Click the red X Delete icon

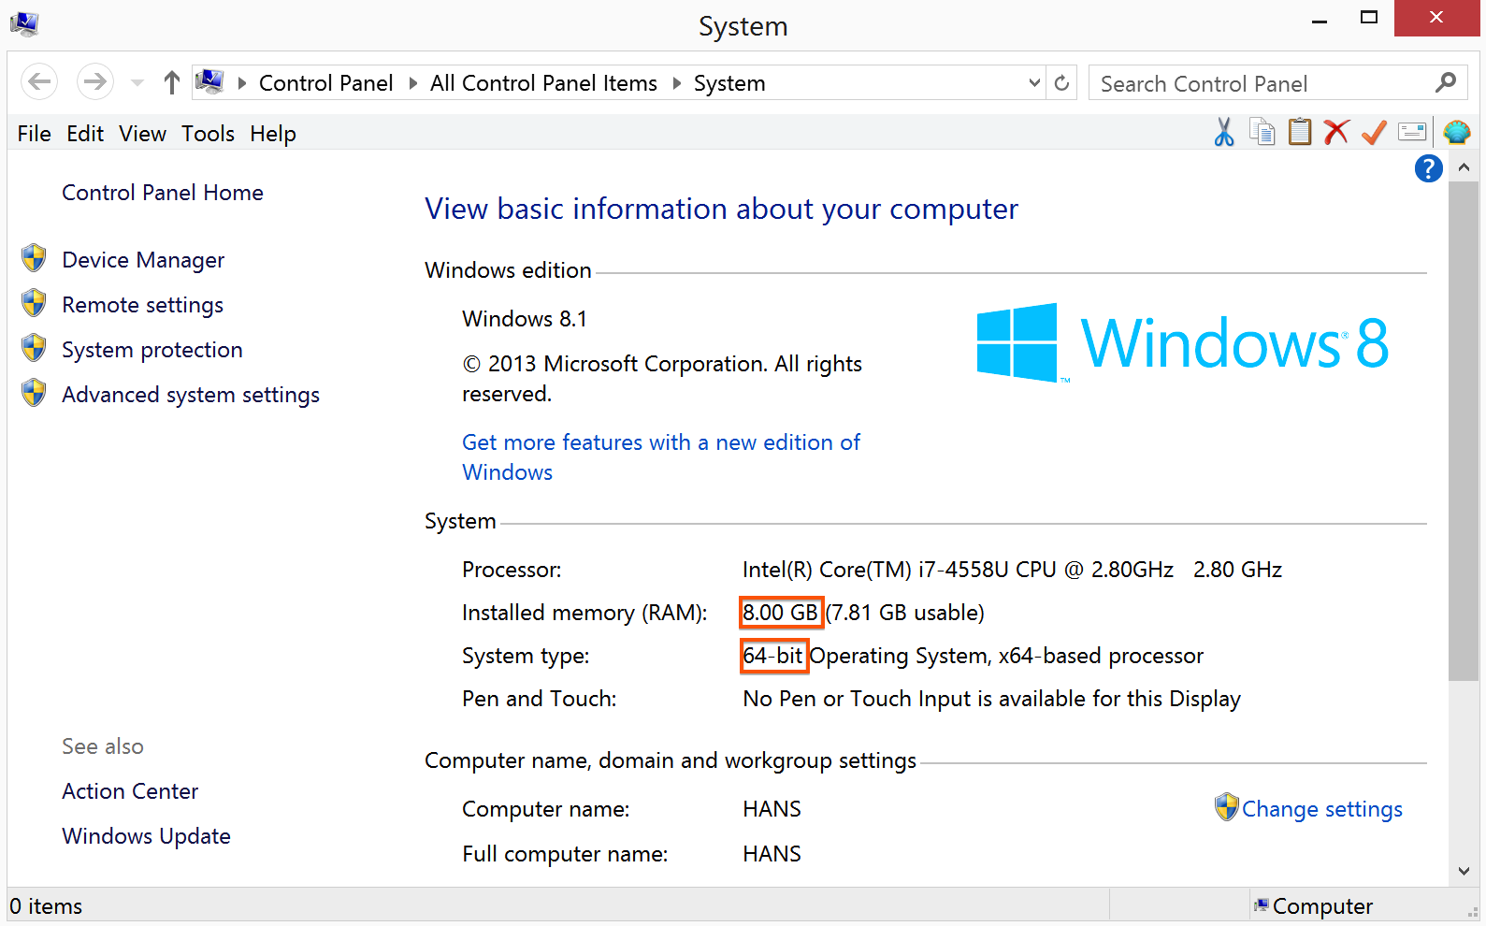click(x=1336, y=133)
